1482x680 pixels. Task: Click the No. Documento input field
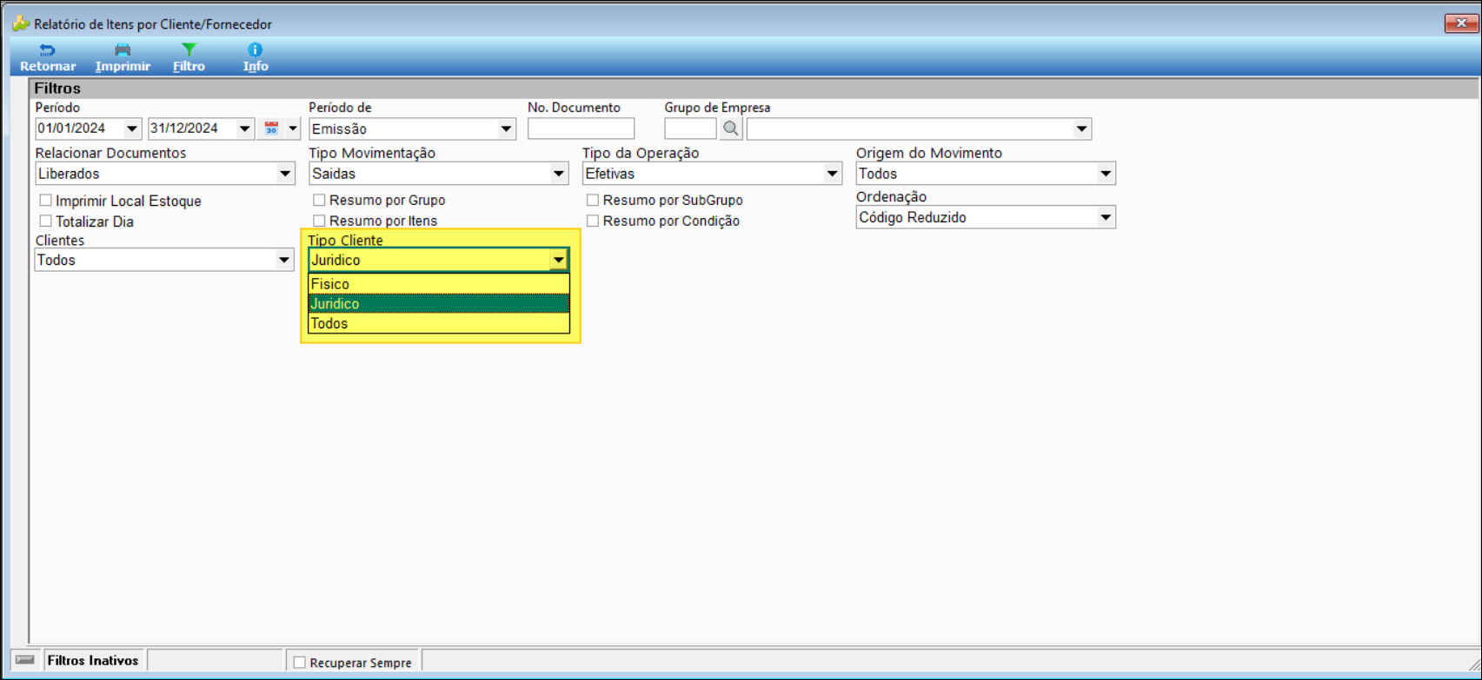(581, 129)
